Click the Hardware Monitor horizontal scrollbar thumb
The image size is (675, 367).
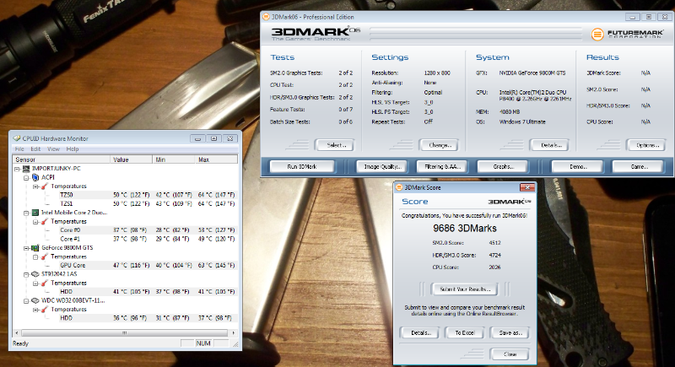tap(124, 332)
